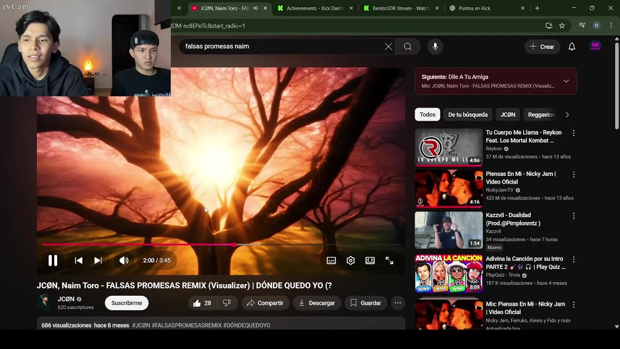Open the Crear menu
This screenshot has height=349, width=620.
tap(542, 47)
